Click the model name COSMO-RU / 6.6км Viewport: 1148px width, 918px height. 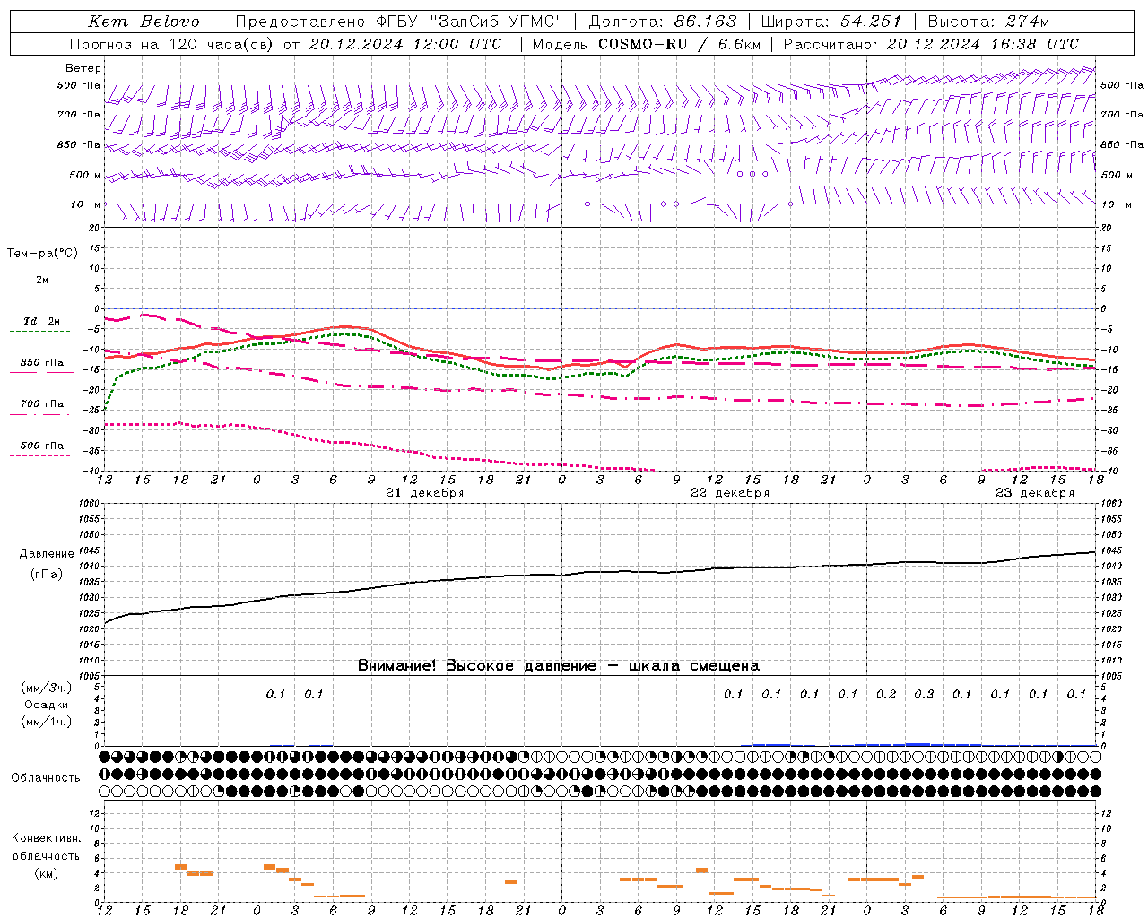click(679, 44)
